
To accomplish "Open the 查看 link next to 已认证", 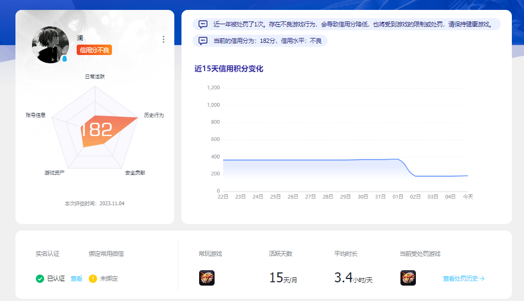I will click(76, 278).
